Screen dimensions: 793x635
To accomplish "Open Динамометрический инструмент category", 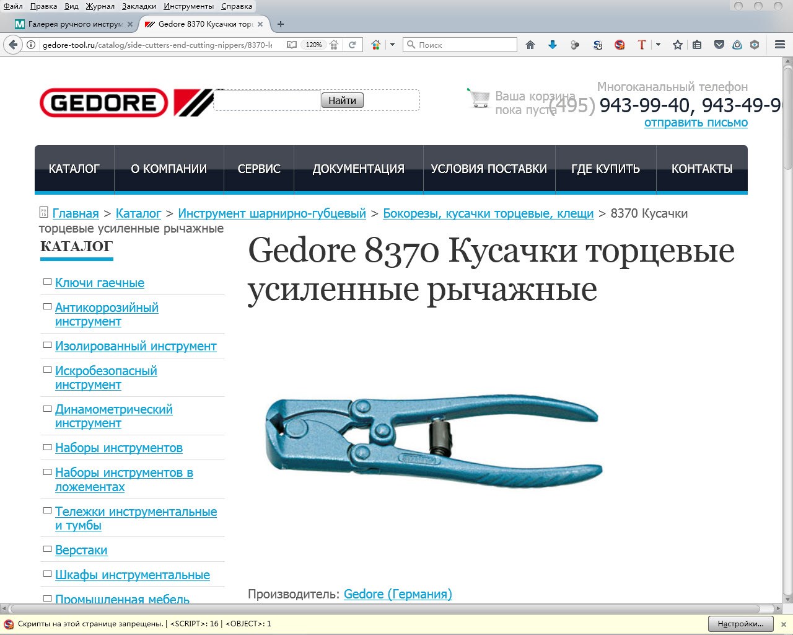I will 114,416.
